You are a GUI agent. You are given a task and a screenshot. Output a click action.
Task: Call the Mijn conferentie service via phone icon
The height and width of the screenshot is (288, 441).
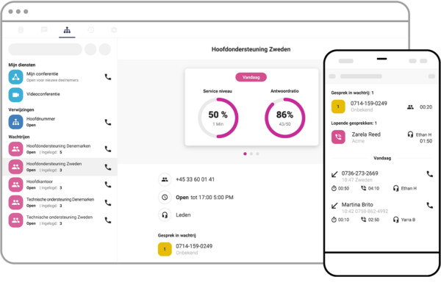(108, 77)
